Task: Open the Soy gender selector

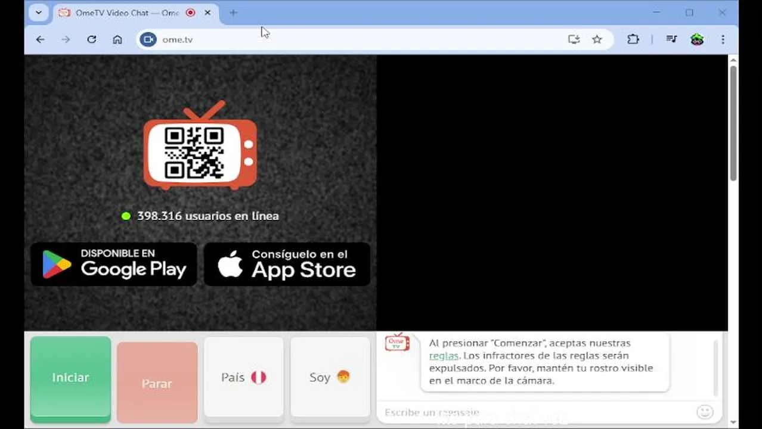Action: pyautogui.click(x=330, y=377)
